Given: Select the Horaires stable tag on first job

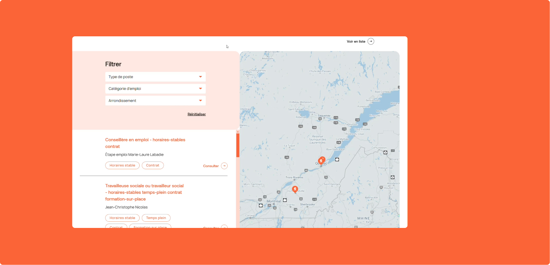Looking at the screenshot, I should point(122,166).
